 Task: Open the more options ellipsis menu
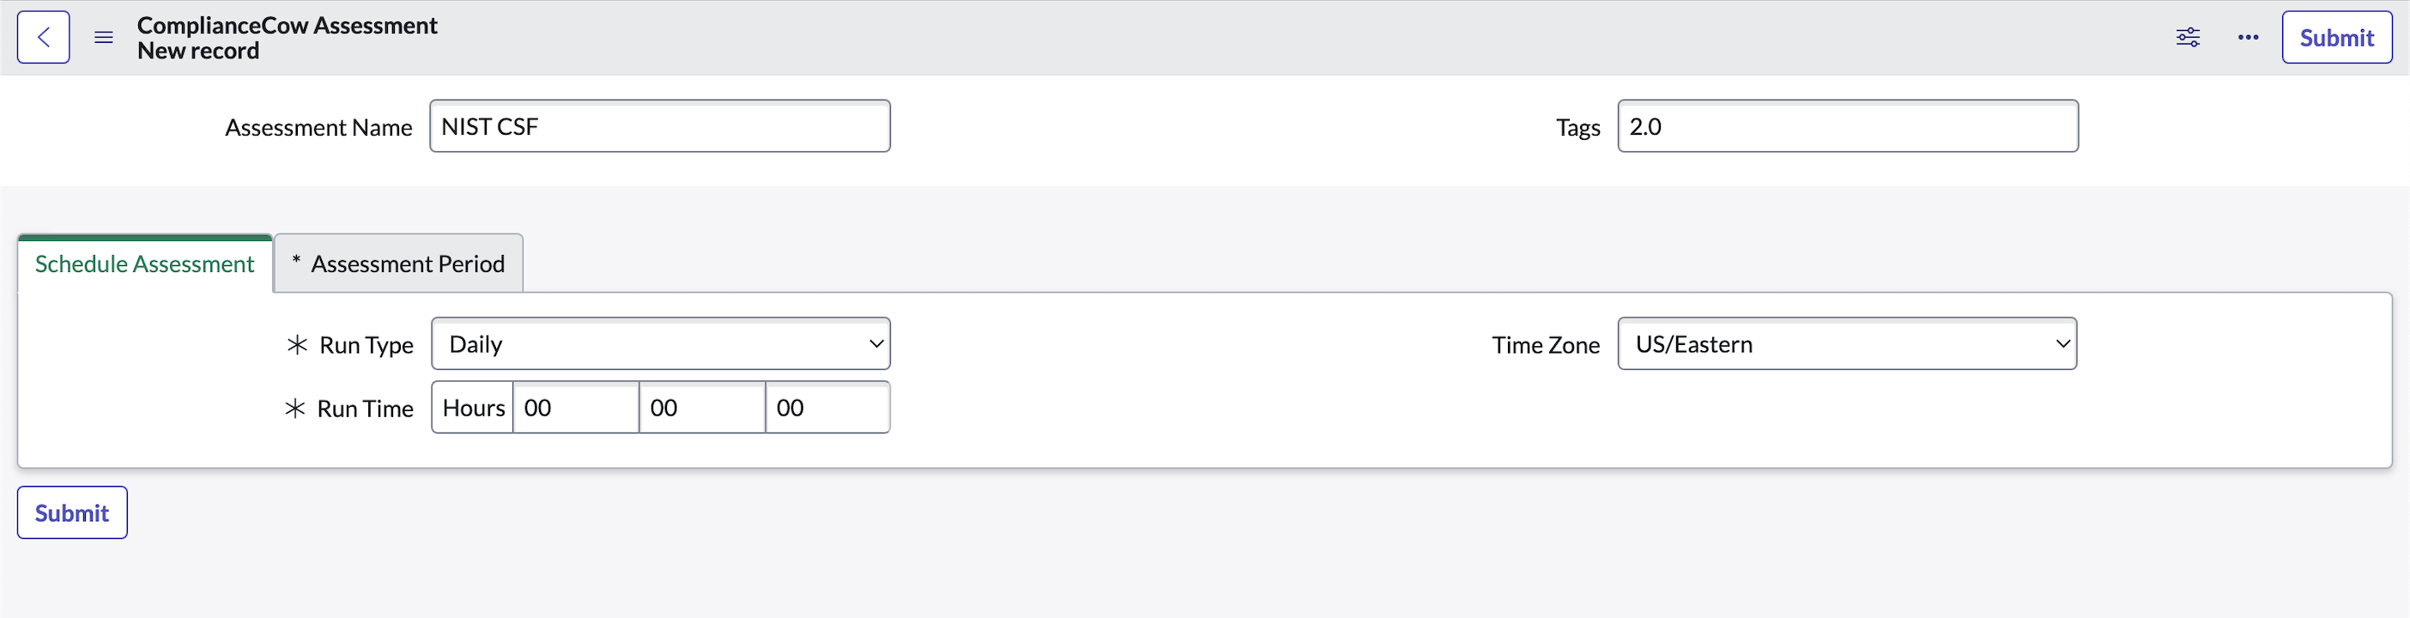pyautogui.click(x=2247, y=38)
